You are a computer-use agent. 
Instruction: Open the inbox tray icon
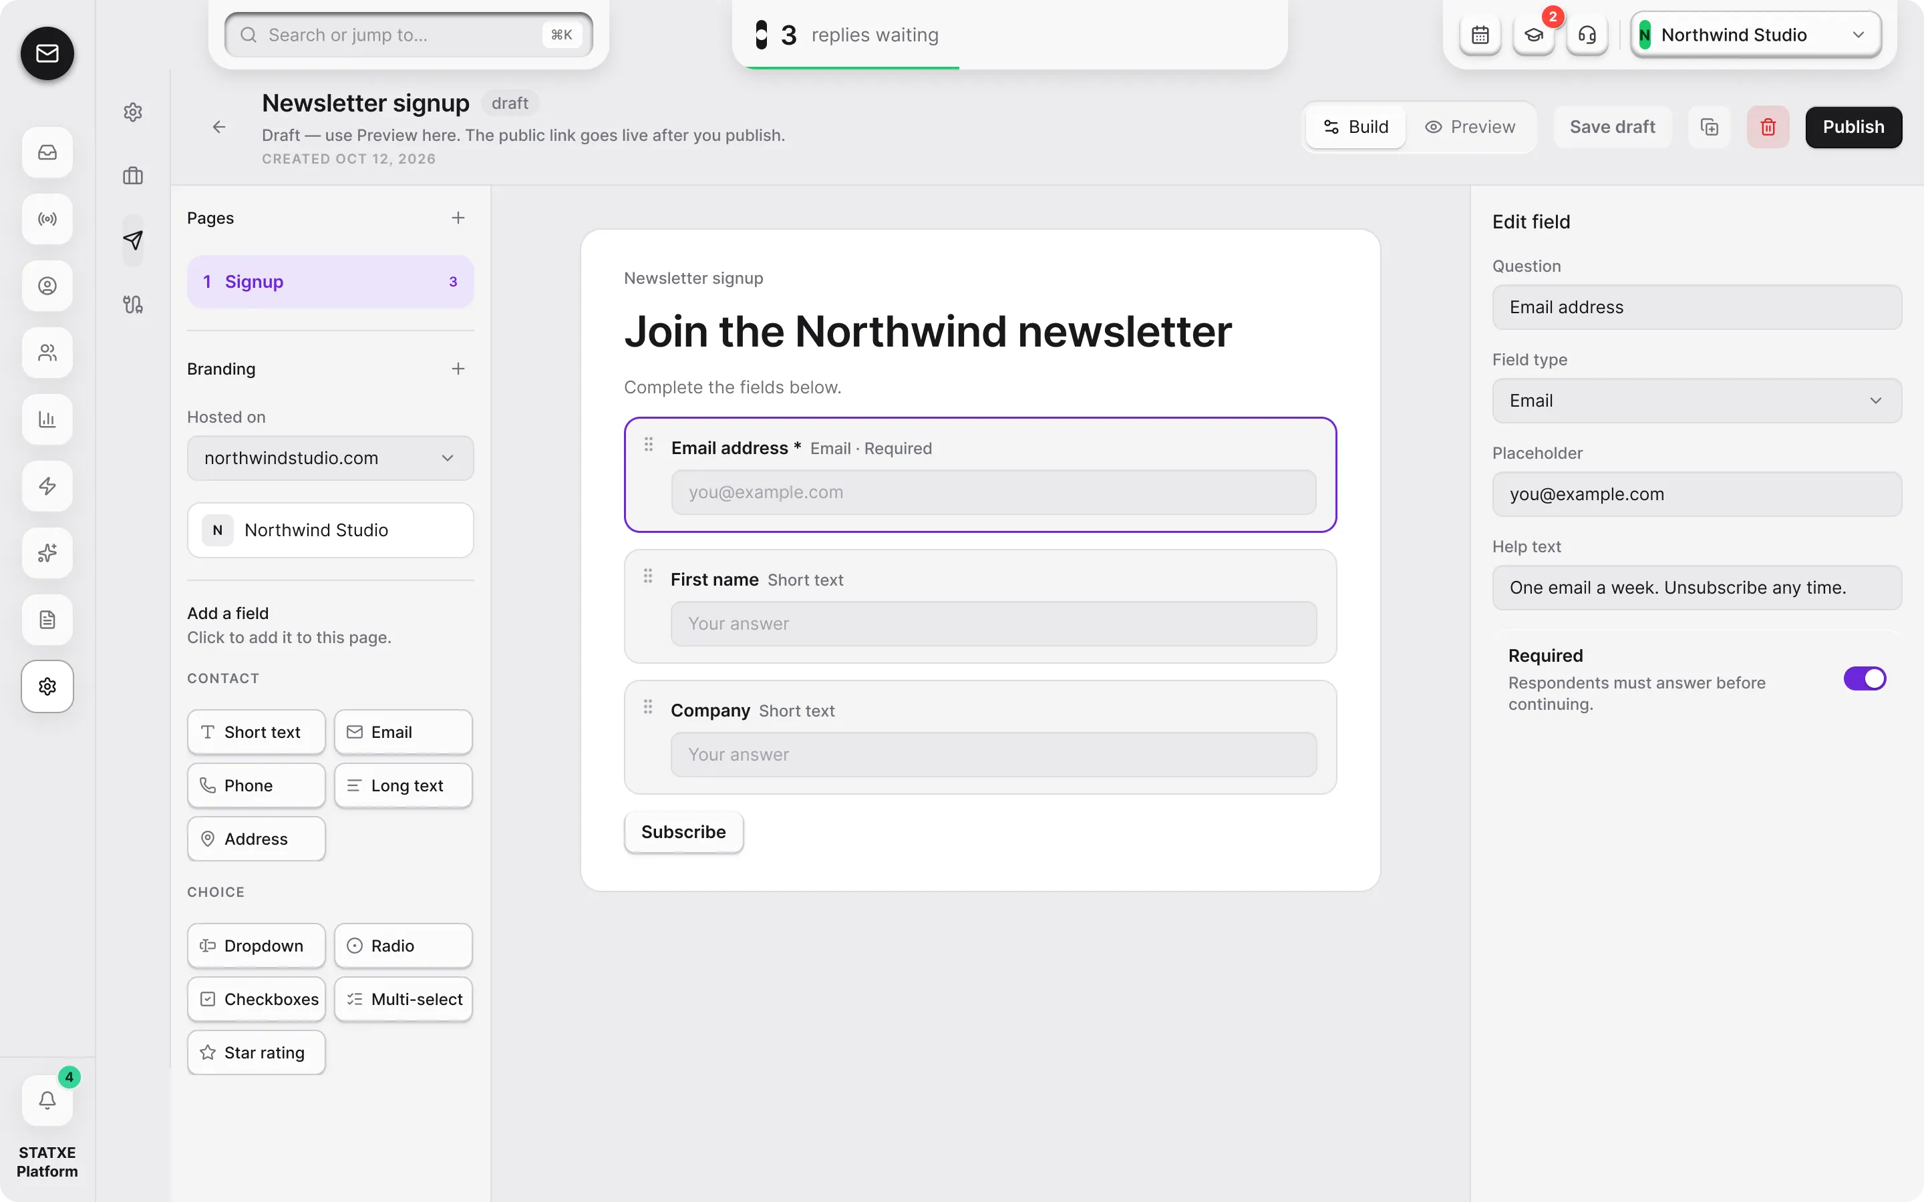47,152
